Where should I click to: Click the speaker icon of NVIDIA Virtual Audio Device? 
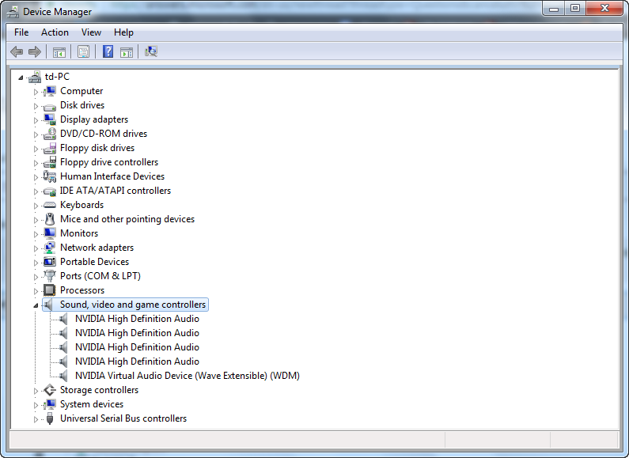pos(63,376)
